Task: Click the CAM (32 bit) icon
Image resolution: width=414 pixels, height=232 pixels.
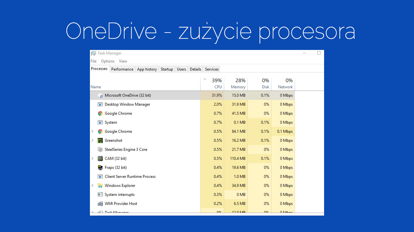Action: pyautogui.click(x=100, y=159)
